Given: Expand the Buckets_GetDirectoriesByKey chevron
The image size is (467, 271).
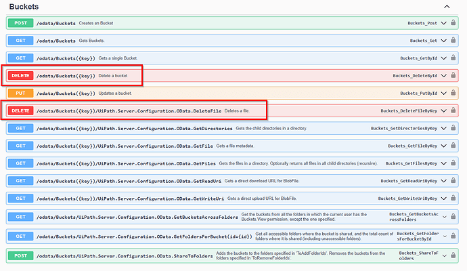Looking at the screenshot, I should click(x=444, y=128).
